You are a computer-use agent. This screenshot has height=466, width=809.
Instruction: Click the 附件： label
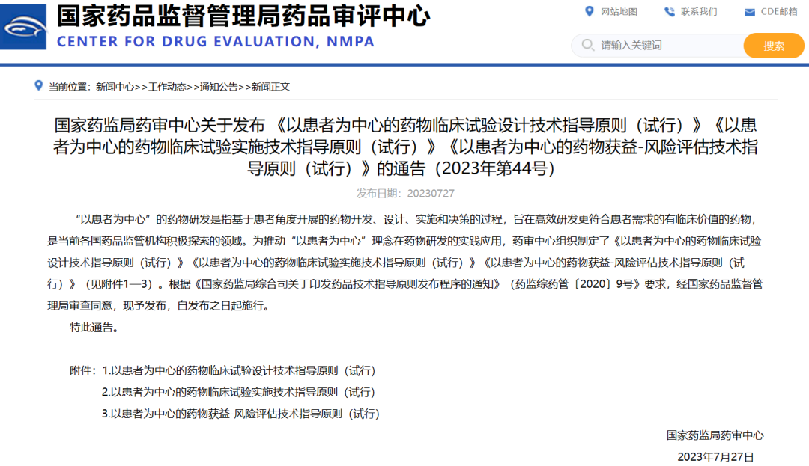83,371
